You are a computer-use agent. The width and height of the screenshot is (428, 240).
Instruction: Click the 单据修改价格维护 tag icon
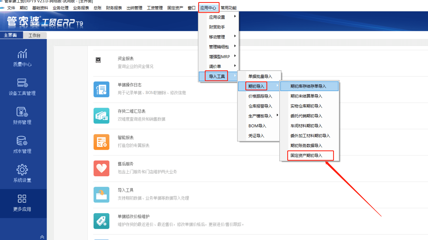(x=101, y=221)
